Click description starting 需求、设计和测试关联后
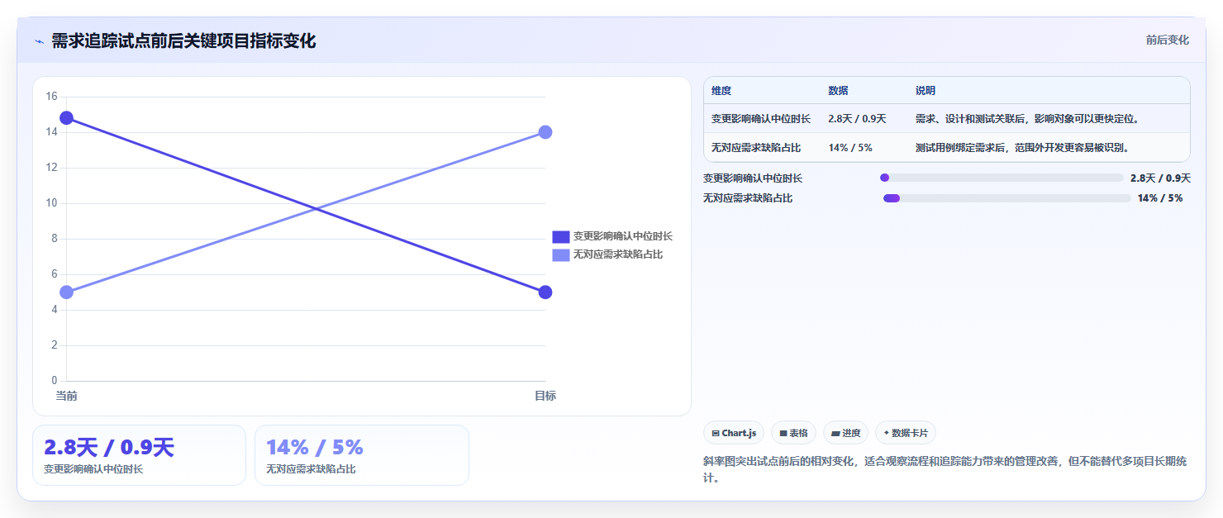 (x=1027, y=119)
